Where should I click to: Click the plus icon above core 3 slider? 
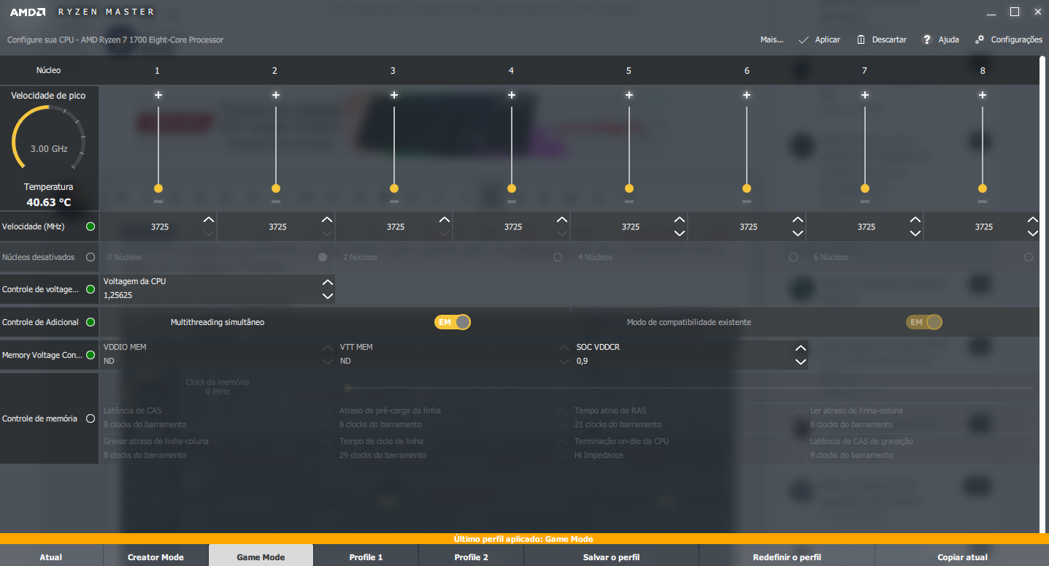pos(394,95)
